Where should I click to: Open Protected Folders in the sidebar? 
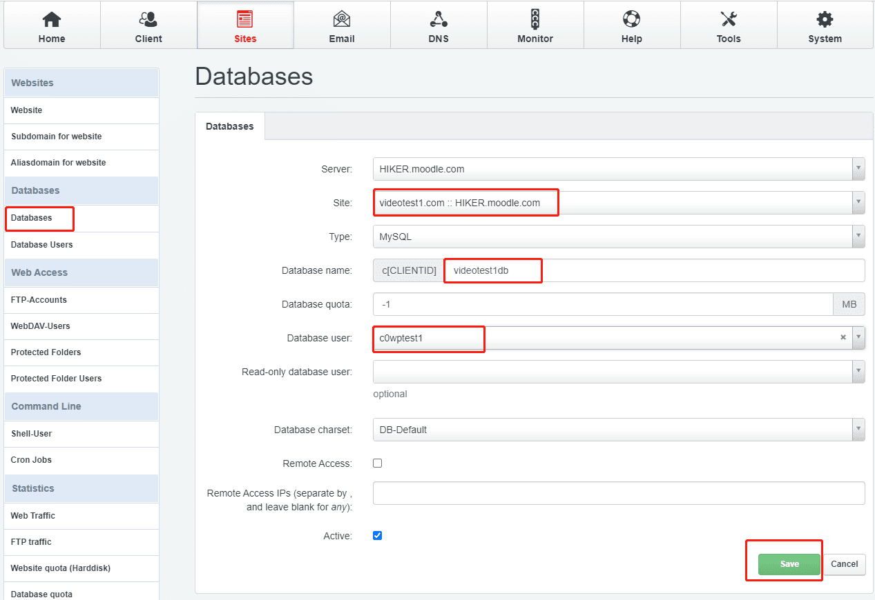(81, 352)
